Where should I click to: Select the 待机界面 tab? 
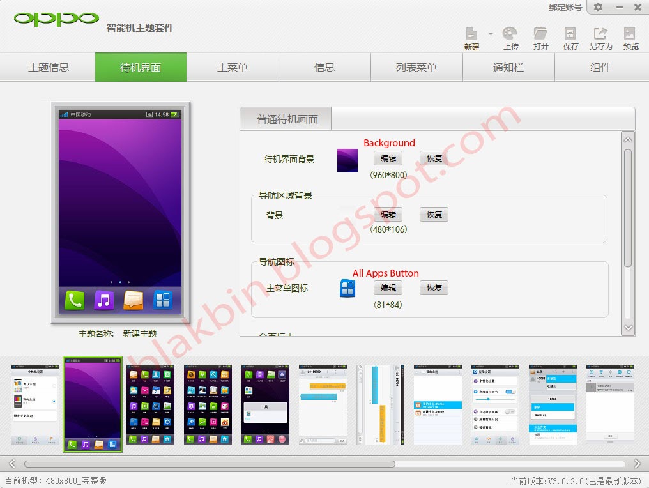[141, 67]
